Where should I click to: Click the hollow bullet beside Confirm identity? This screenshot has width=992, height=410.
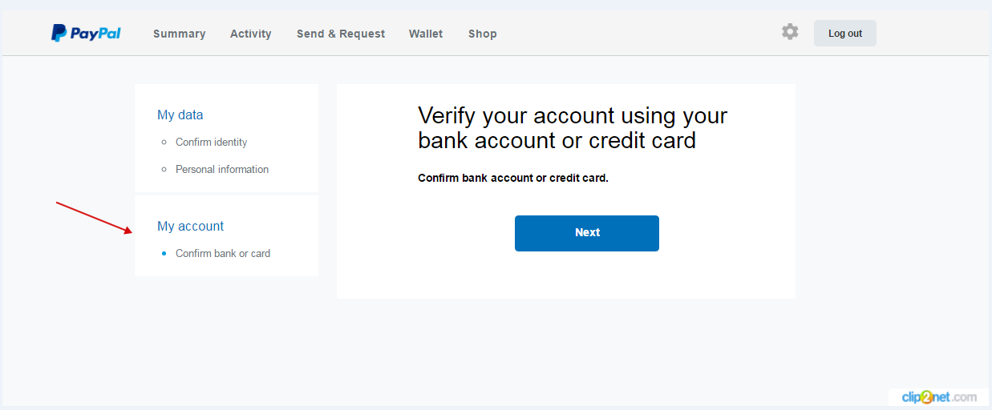[164, 143]
